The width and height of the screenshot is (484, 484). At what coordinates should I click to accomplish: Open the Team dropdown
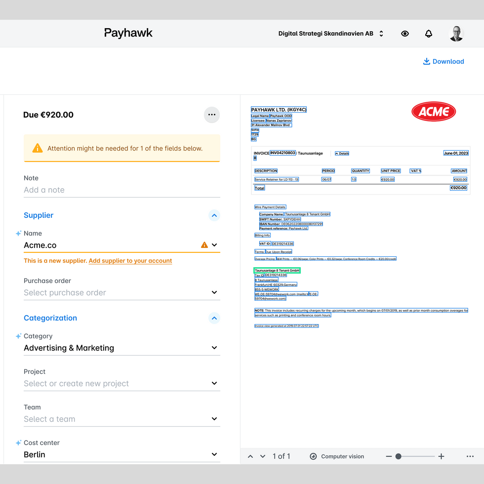coord(122,419)
